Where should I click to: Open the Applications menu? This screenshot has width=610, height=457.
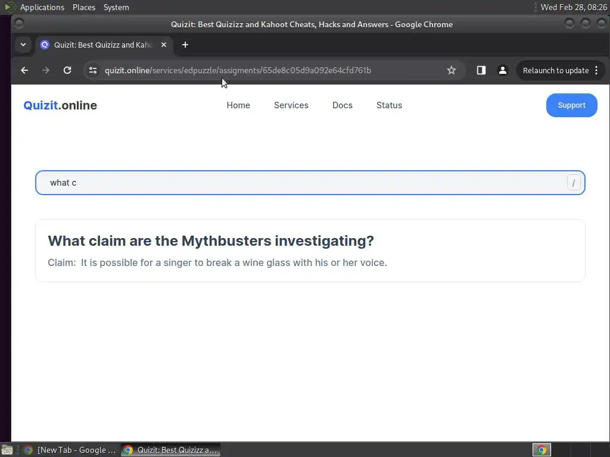tap(42, 7)
